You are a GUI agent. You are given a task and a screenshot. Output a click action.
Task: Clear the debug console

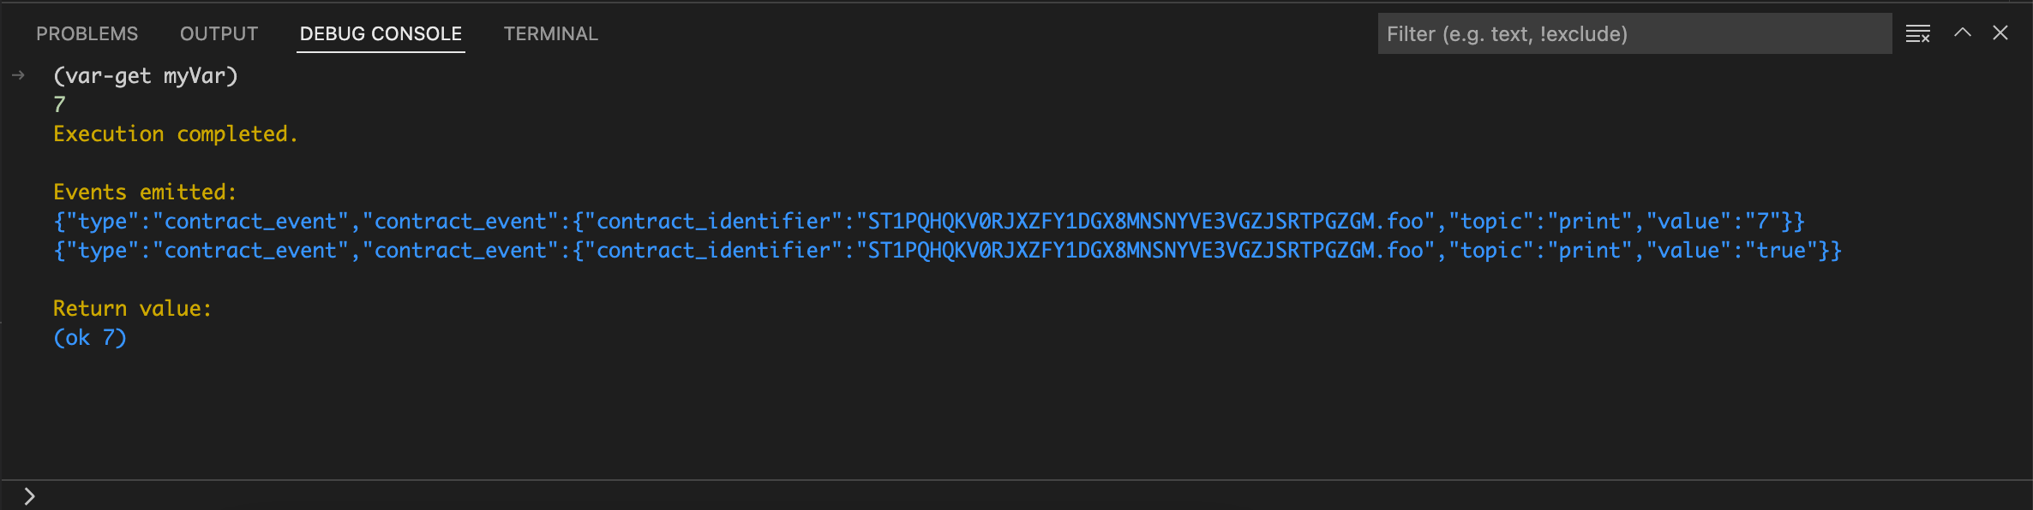1917,33
